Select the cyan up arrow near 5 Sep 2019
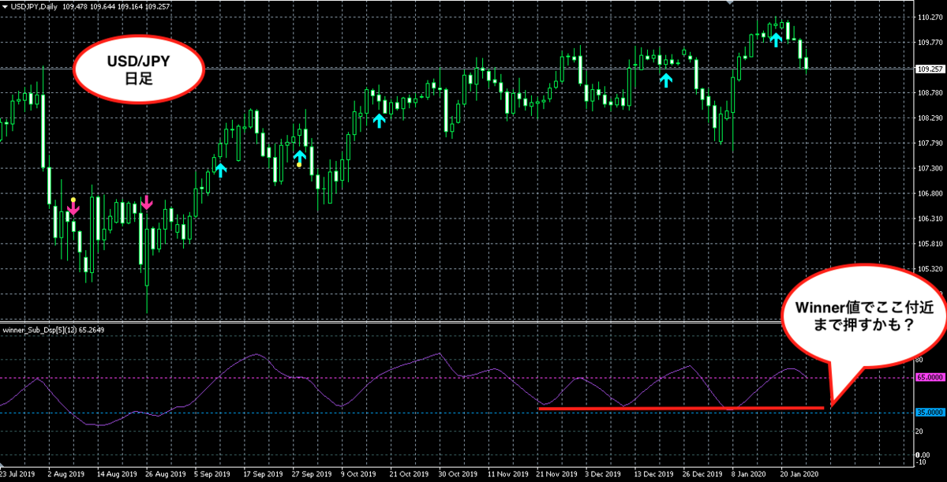The image size is (947, 482). 220,169
